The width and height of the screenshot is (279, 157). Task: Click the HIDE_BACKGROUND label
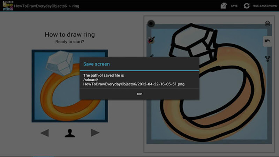265,6
